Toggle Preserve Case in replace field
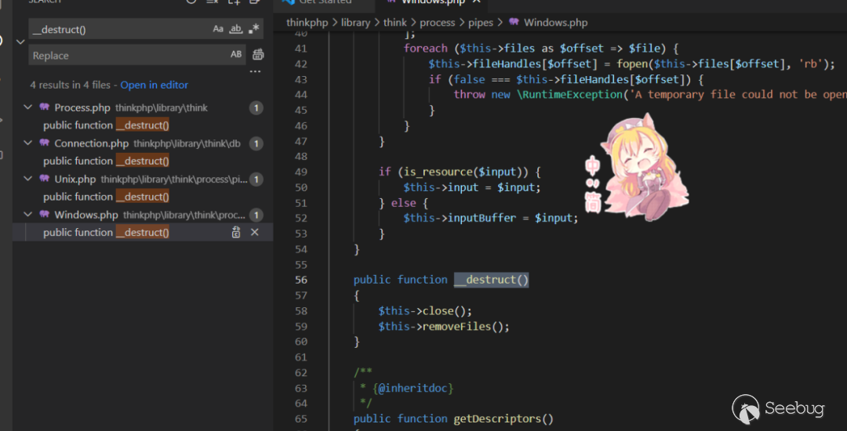Screen dimensions: 847x431 click(236, 55)
